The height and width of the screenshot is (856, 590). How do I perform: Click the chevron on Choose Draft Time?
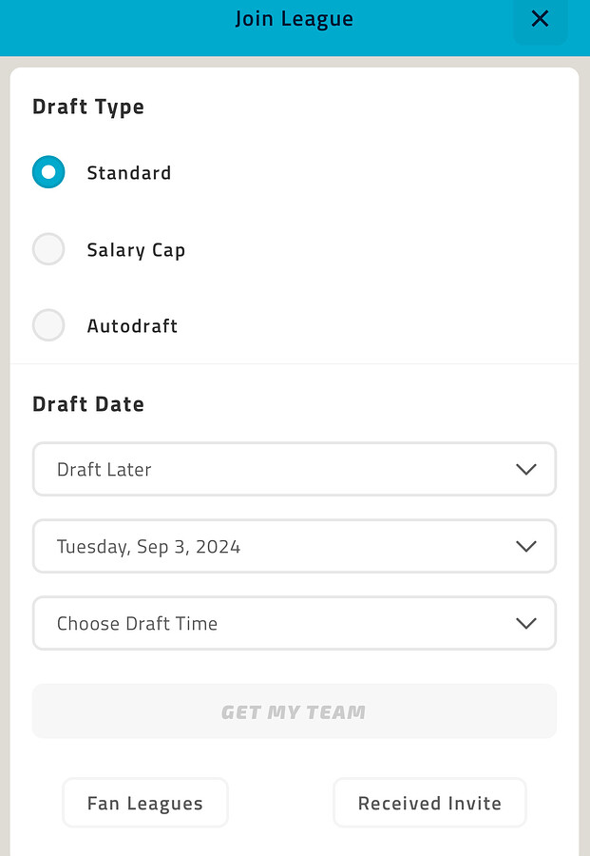[x=526, y=623]
